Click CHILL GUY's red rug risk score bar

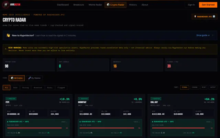(x=178, y=128)
